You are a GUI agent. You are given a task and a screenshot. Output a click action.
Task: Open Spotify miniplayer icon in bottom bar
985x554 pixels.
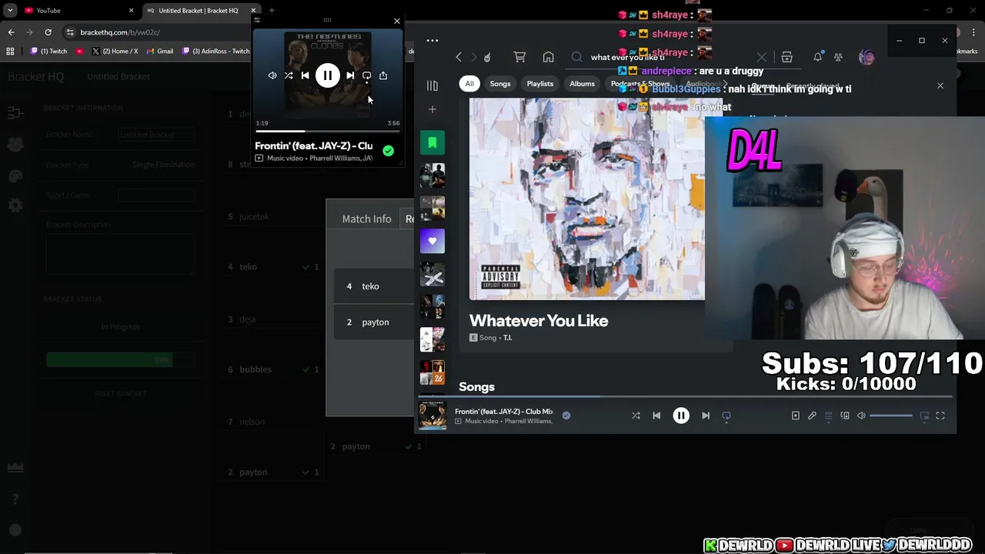[924, 415]
